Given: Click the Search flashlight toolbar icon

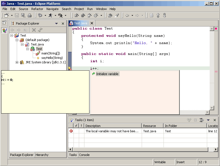Looking at the screenshot, I should tap(117, 15).
